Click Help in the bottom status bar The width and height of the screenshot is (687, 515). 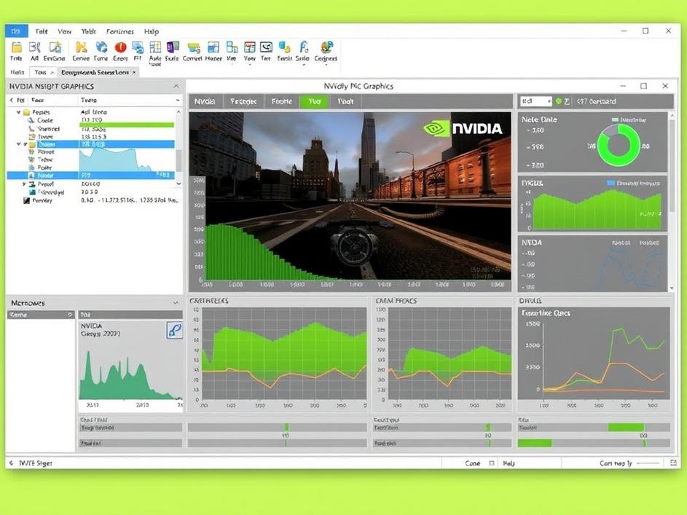tap(509, 463)
